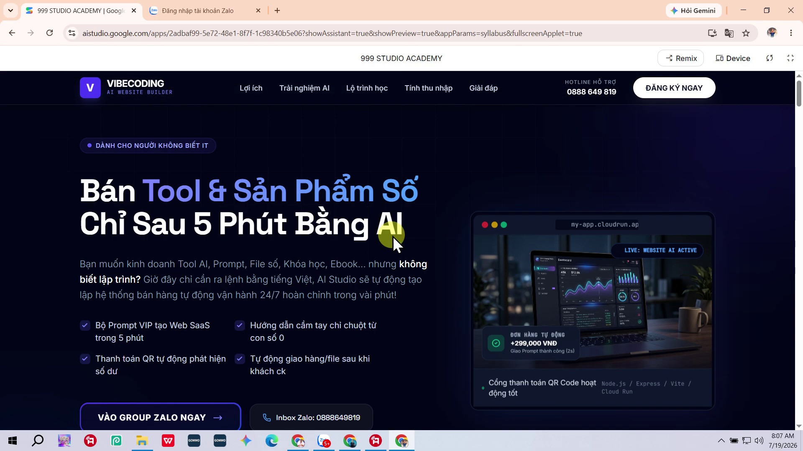
Task: Click the Google Translate icon in address bar
Action: click(x=729, y=33)
